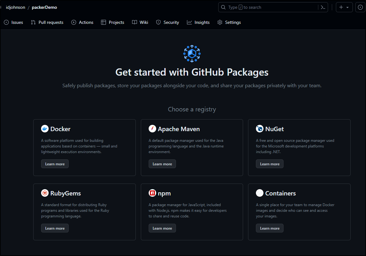Screen dimensions: 366x256
Task: Click the 'Safely publish packages' subtitle text
Action: 192,85
